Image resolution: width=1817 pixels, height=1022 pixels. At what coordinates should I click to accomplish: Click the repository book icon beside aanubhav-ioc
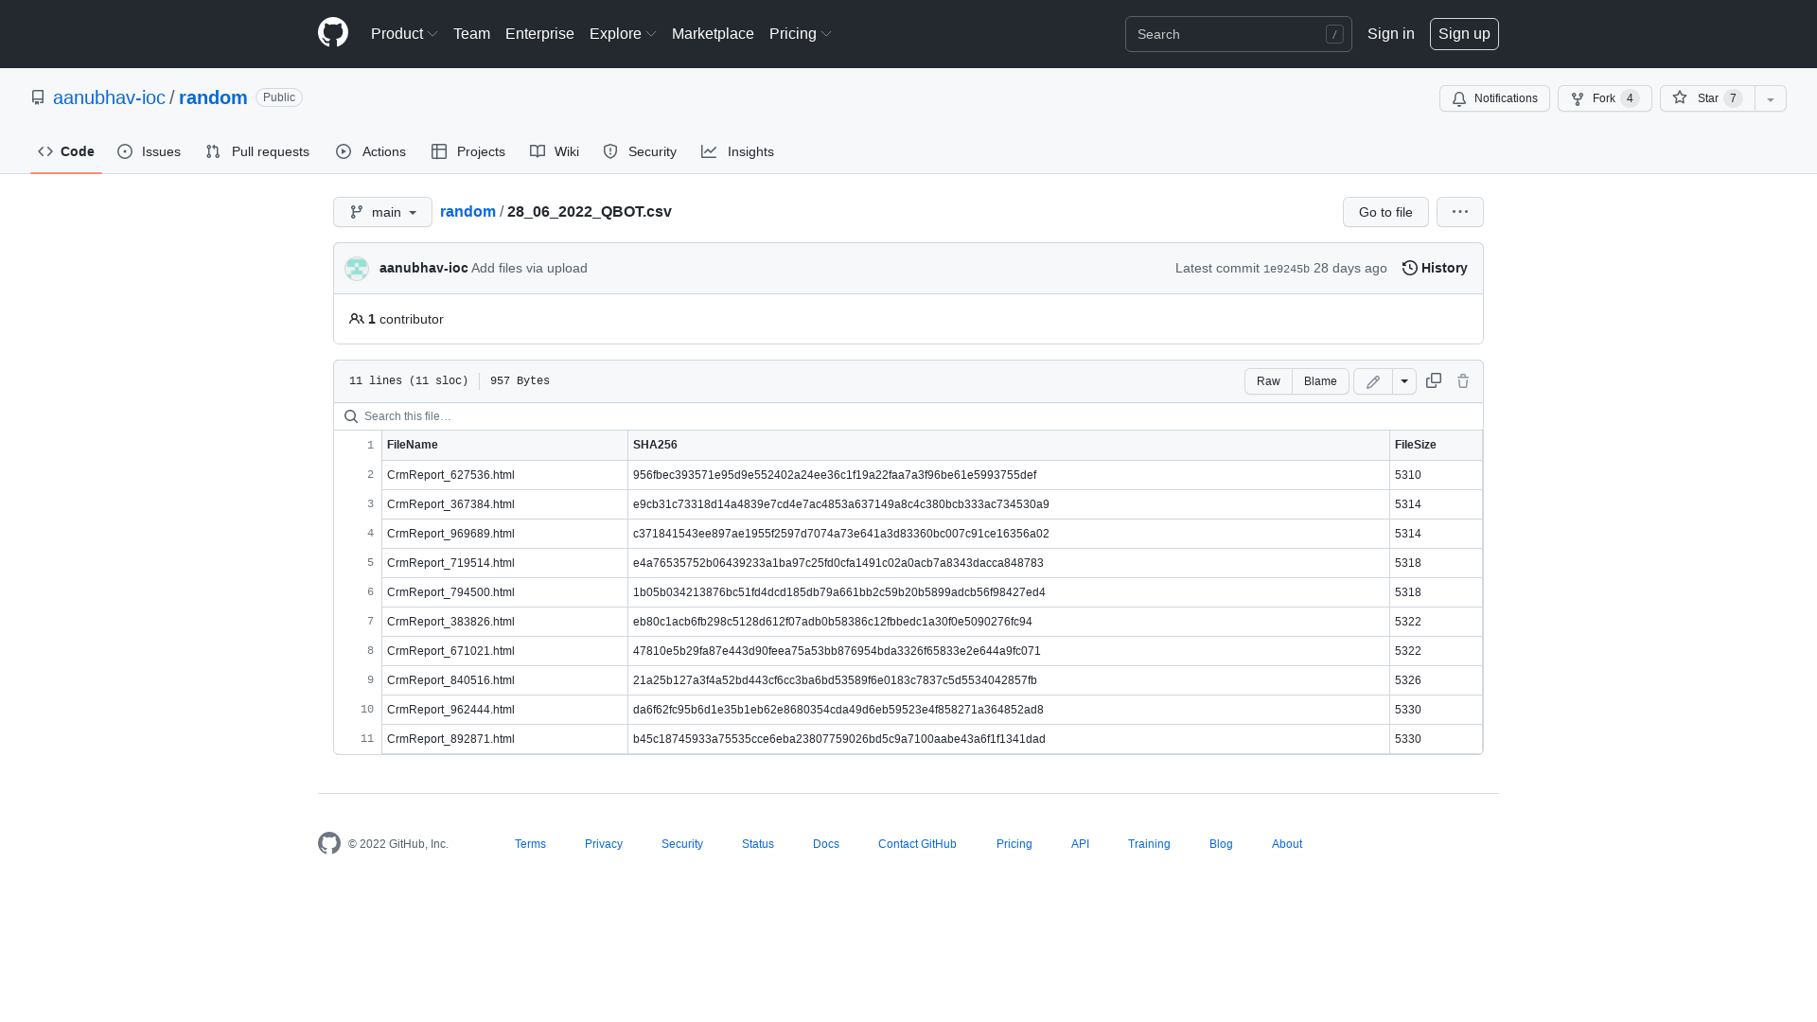coord(38,97)
